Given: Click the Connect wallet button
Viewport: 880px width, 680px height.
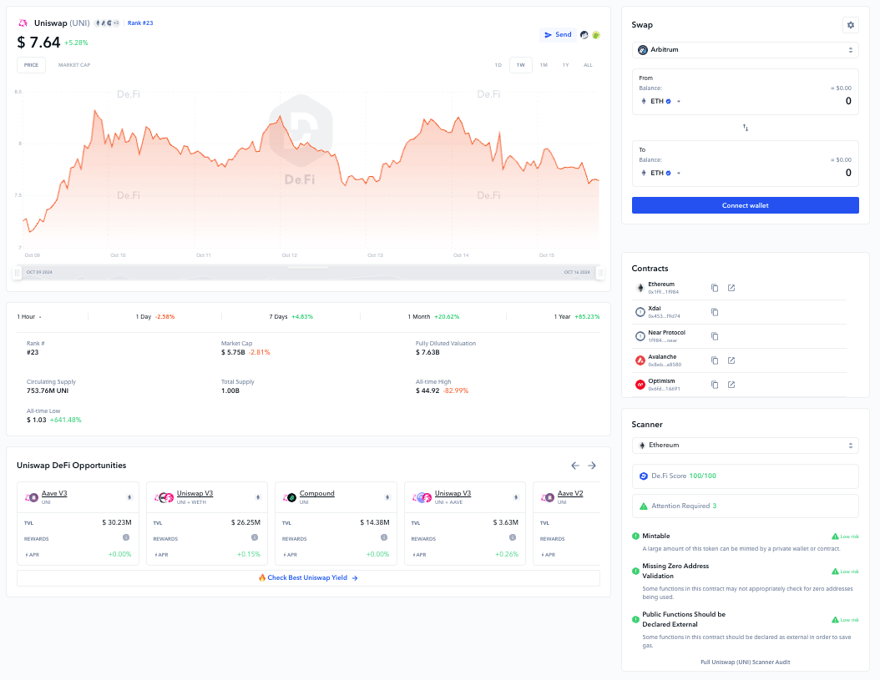Looking at the screenshot, I should pyautogui.click(x=746, y=205).
